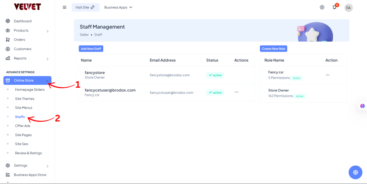Open the notifications bell icon
The image size is (367, 184).
pyautogui.click(x=335, y=7)
